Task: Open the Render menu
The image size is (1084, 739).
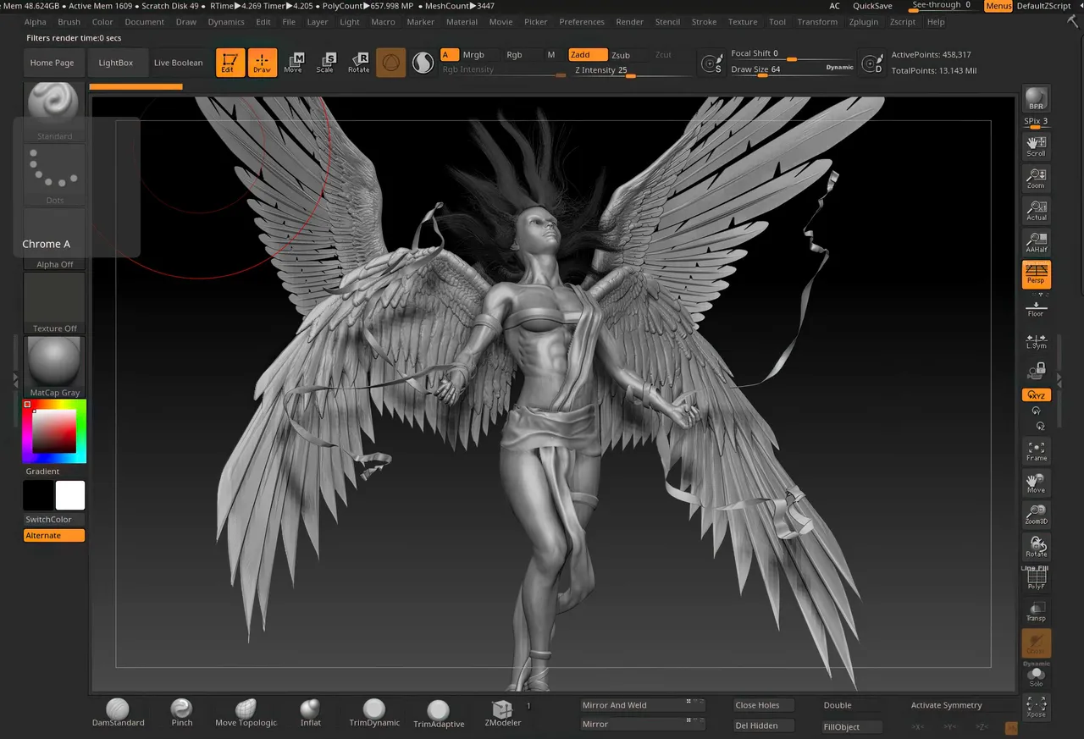Action: coord(630,22)
